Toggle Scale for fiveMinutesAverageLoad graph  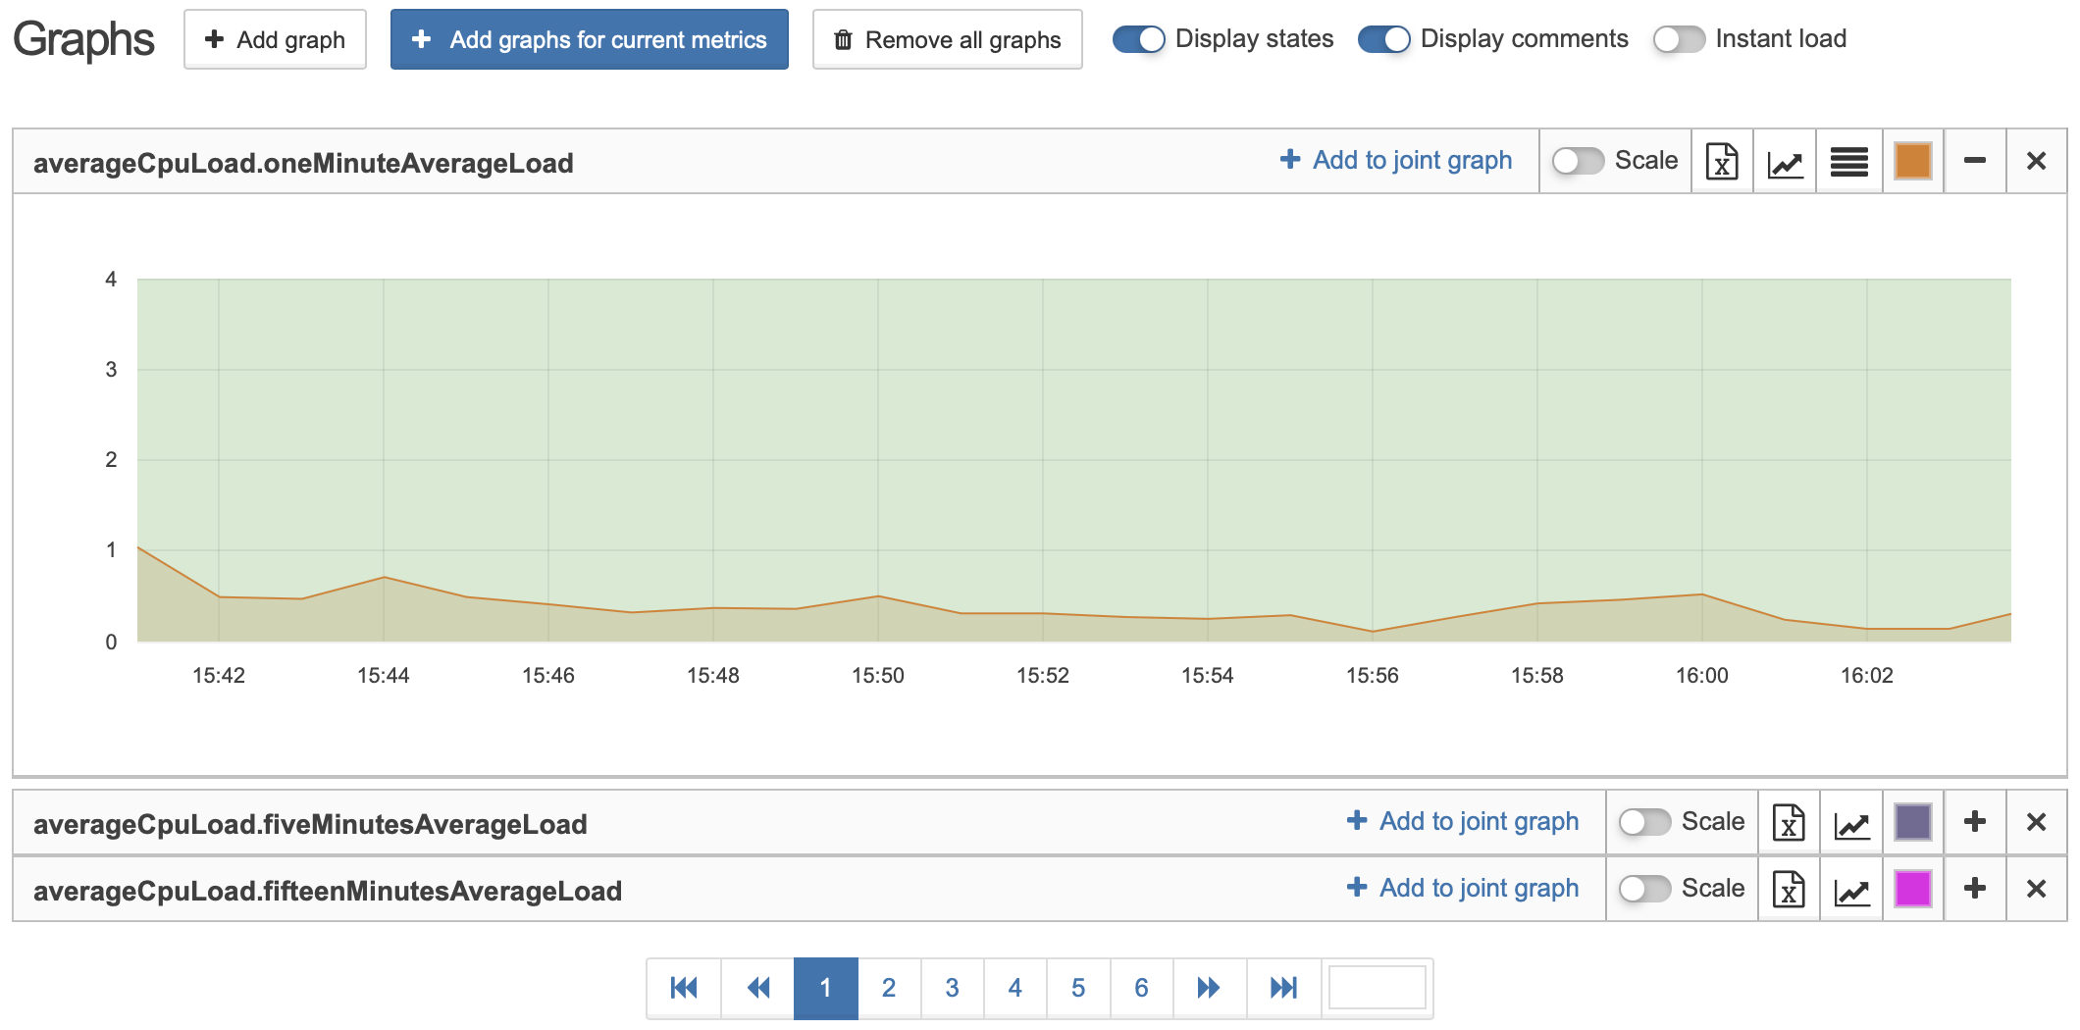tap(1644, 822)
